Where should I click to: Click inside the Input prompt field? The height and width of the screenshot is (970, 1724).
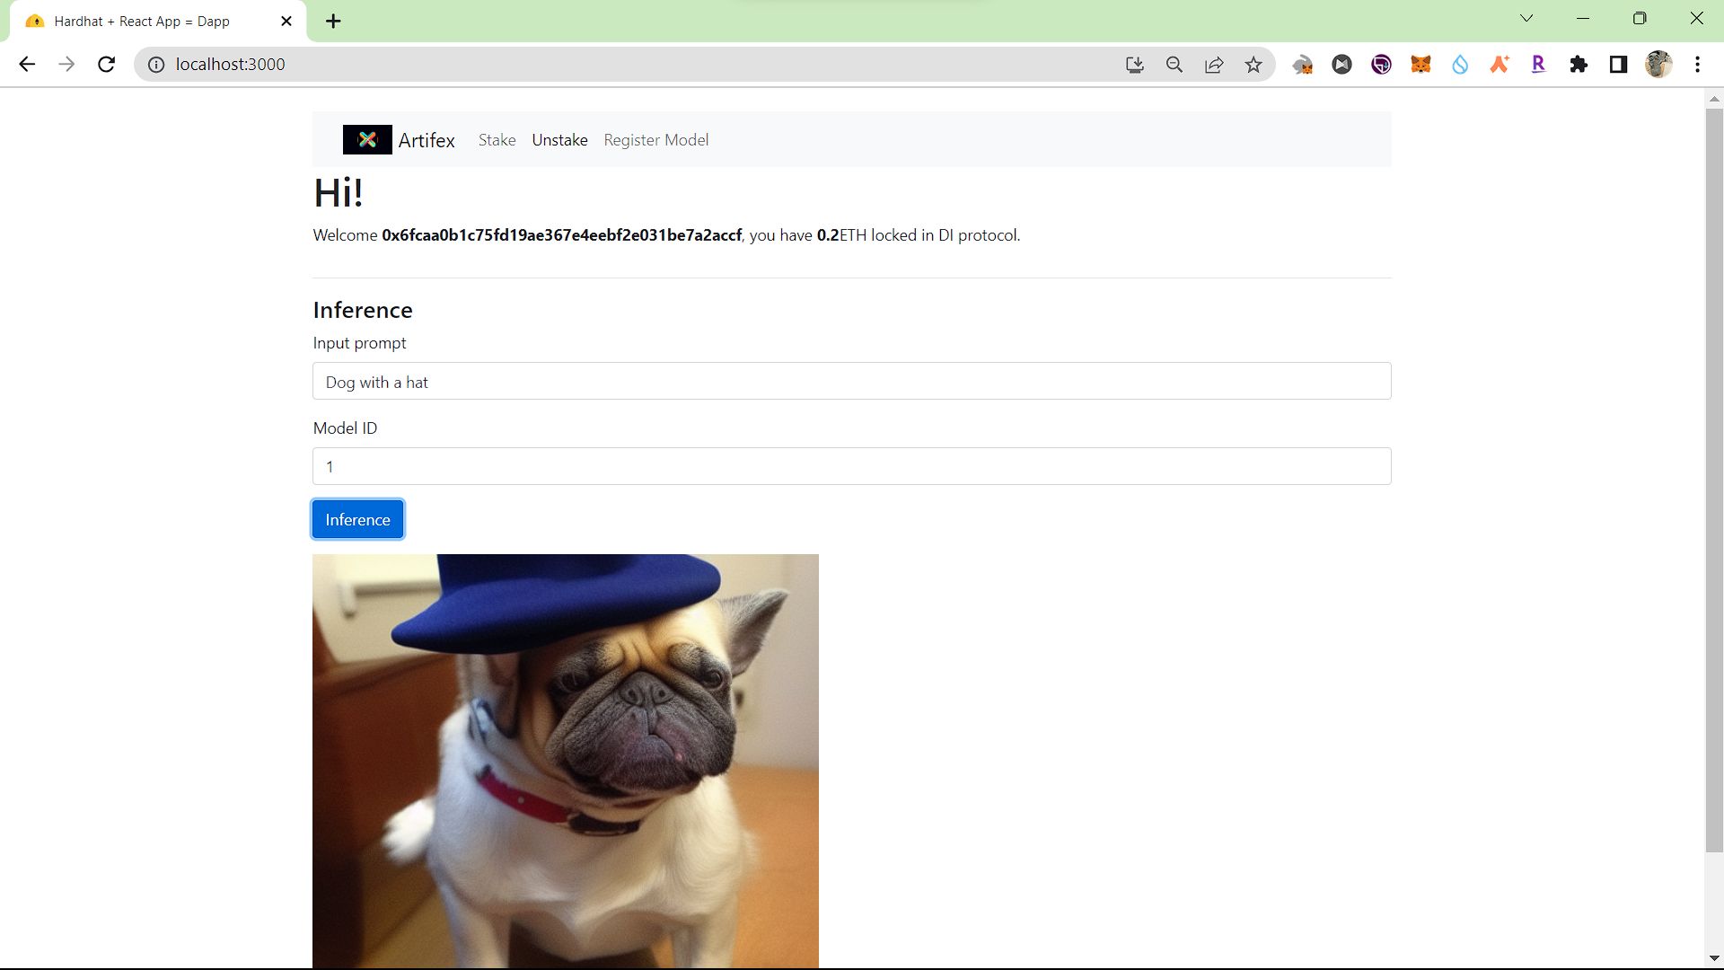point(850,382)
